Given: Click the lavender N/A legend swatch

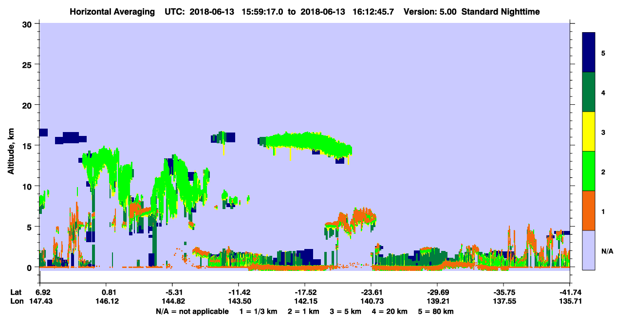Looking at the screenshot, I should pyautogui.click(x=589, y=250).
